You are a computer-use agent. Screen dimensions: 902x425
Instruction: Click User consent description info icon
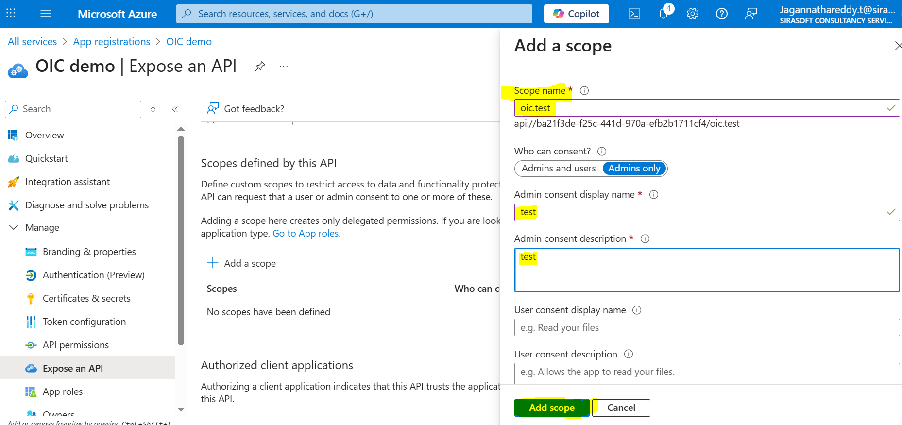[x=629, y=354]
